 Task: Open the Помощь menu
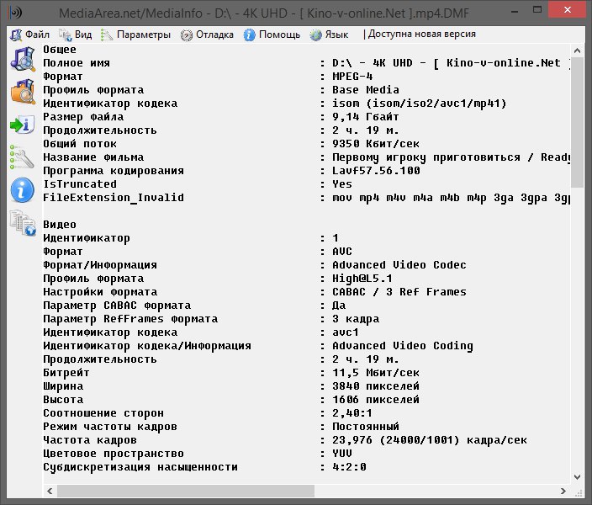coord(272,35)
